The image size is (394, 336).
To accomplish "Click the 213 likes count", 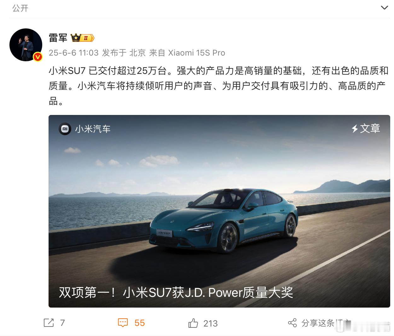I will pos(211,323).
